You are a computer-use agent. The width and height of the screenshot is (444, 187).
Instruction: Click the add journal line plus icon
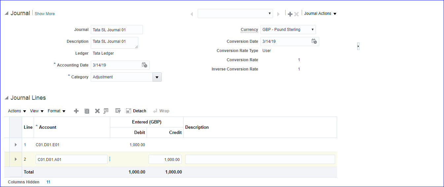click(x=76, y=111)
